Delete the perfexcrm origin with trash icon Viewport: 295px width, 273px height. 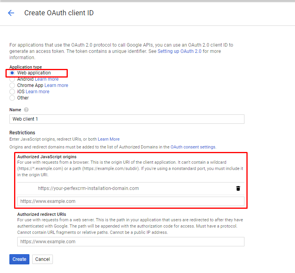coord(238,188)
